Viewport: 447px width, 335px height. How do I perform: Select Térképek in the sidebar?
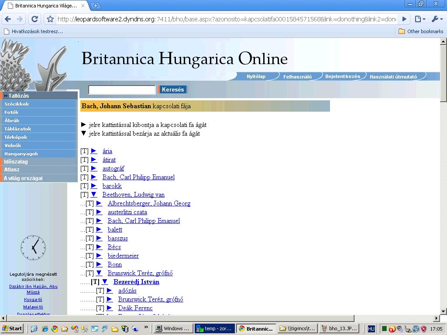pos(39,137)
